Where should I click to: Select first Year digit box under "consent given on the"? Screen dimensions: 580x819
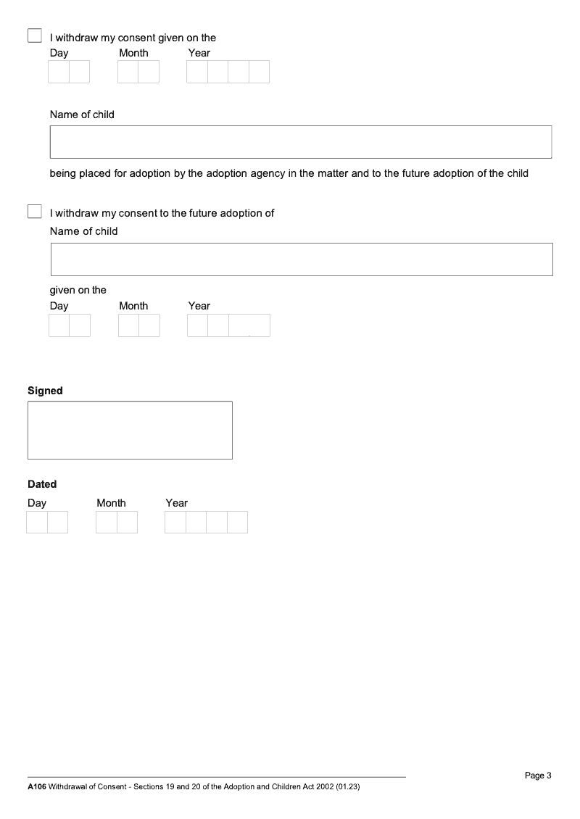[x=197, y=72]
